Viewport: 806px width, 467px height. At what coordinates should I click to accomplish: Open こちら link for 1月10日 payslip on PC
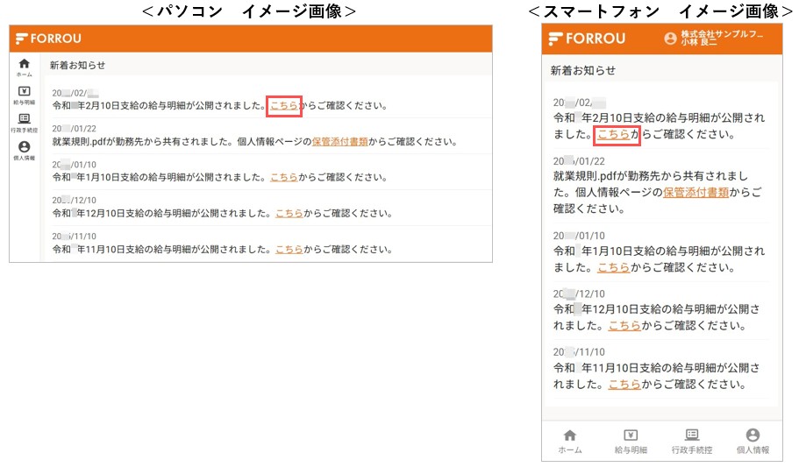point(284,177)
